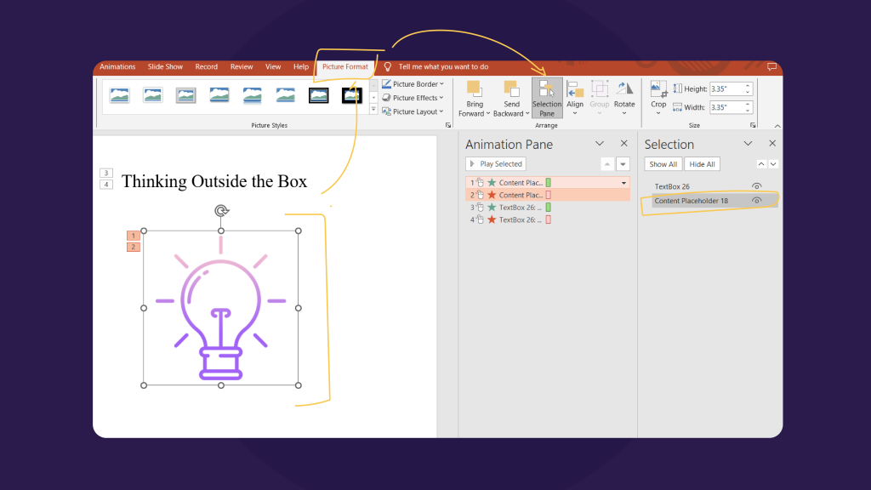Click the Selection Pane button
This screenshot has width=871, height=490.
click(546, 98)
